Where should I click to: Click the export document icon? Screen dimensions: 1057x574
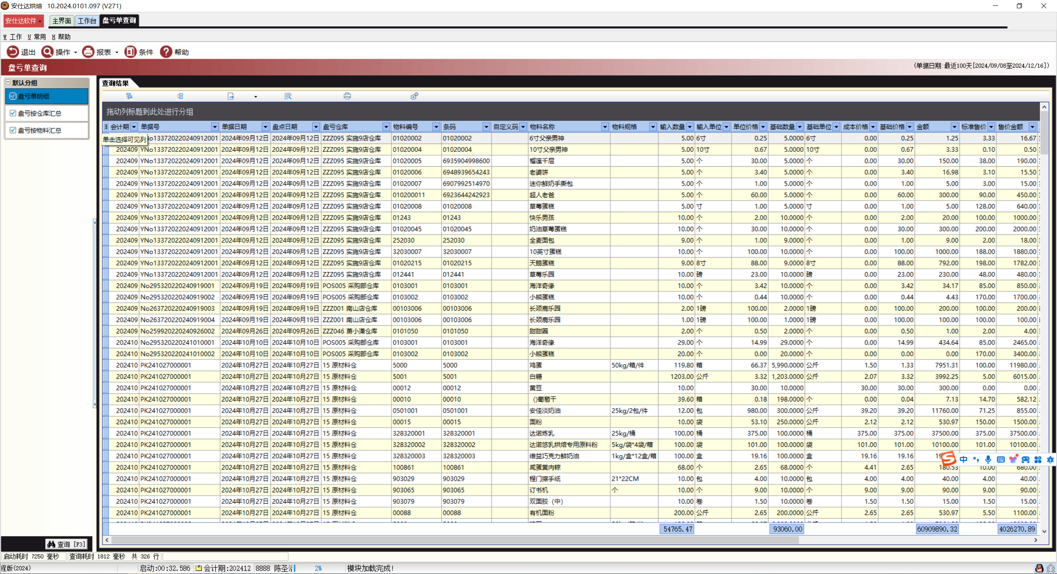pyautogui.click(x=231, y=96)
